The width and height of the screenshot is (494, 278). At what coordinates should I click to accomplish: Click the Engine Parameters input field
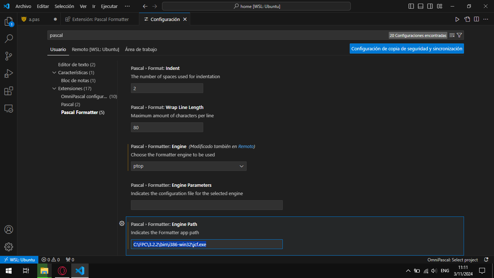[x=207, y=205]
